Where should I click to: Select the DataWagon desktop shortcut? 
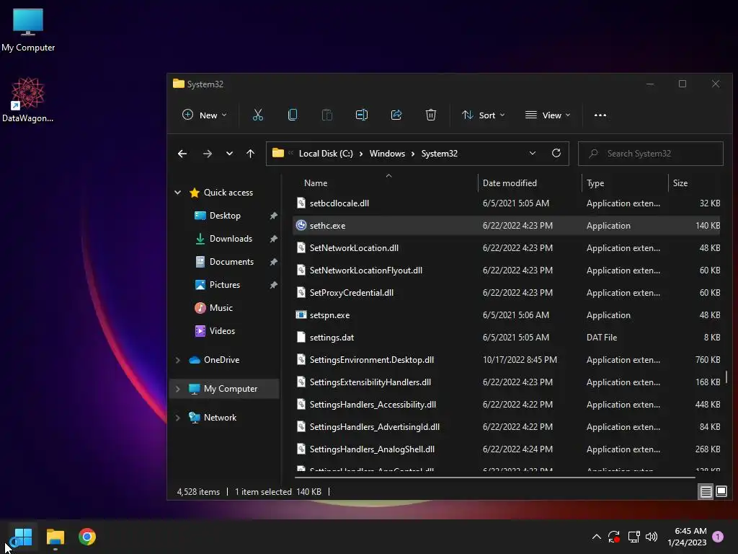point(28,100)
